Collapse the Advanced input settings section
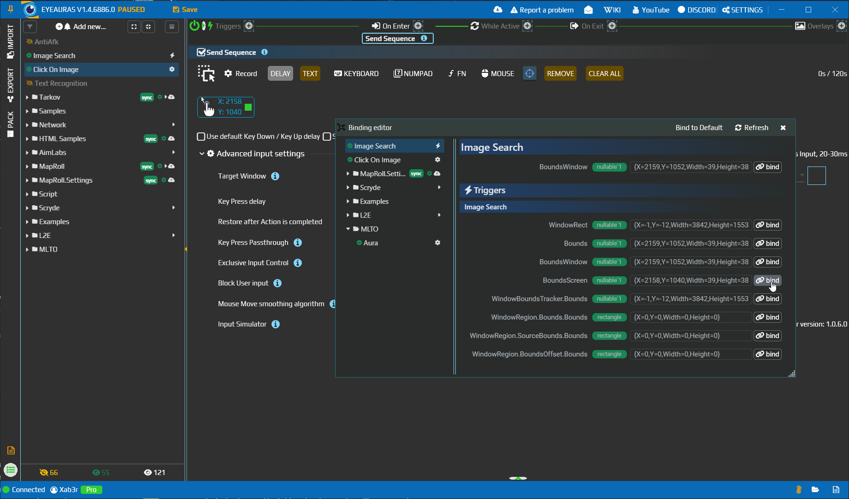Viewport: 849px width, 499px height. [x=202, y=154]
